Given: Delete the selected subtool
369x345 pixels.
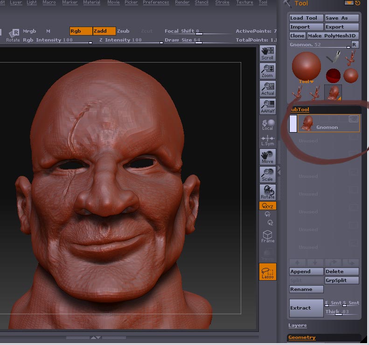Looking at the screenshot, I should tap(341, 271).
